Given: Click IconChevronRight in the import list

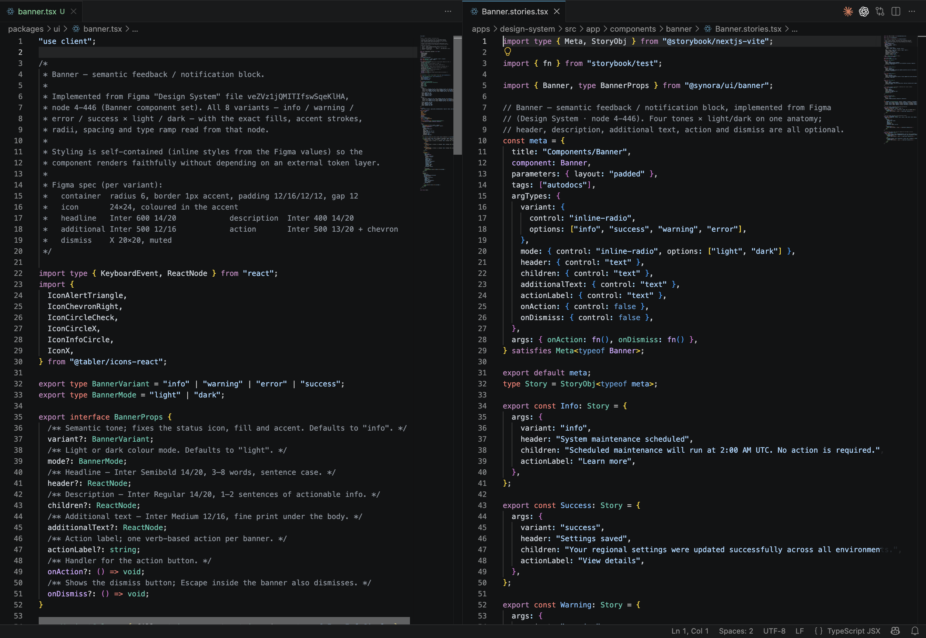Looking at the screenshot, I should [83, 306].
